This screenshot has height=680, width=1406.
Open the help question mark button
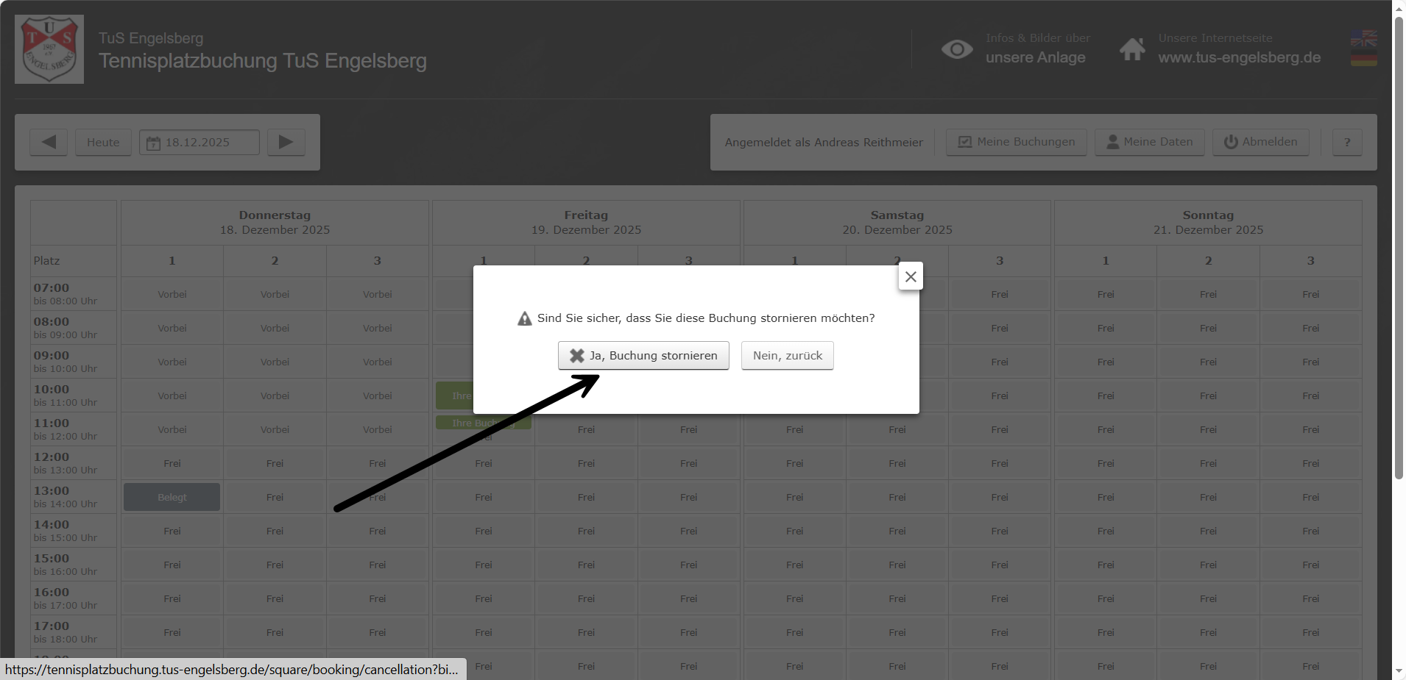(1347, 142)
